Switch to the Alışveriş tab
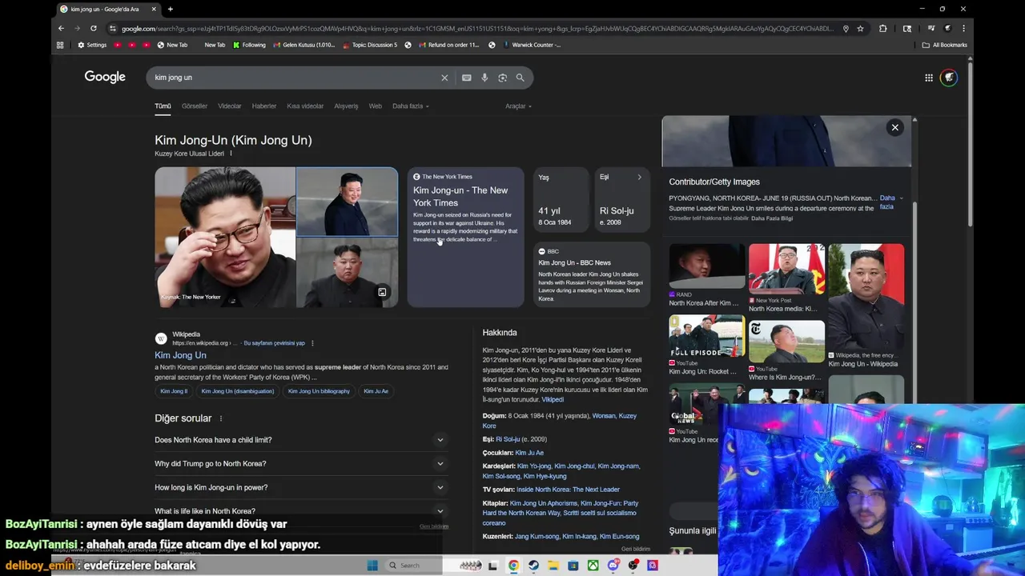 (346, 106)
